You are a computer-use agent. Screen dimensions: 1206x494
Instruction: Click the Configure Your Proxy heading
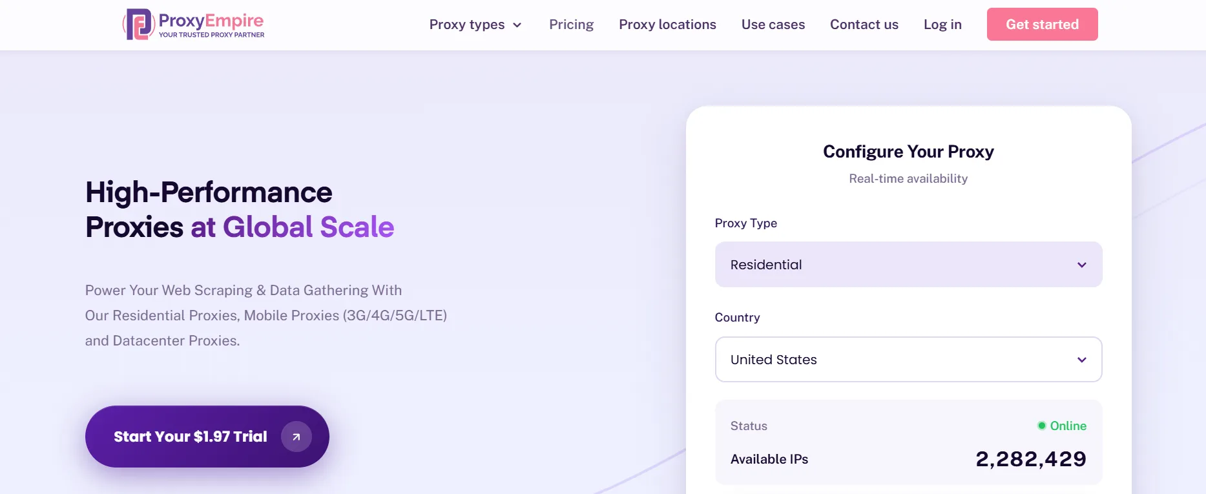click(x=908, y=151)
